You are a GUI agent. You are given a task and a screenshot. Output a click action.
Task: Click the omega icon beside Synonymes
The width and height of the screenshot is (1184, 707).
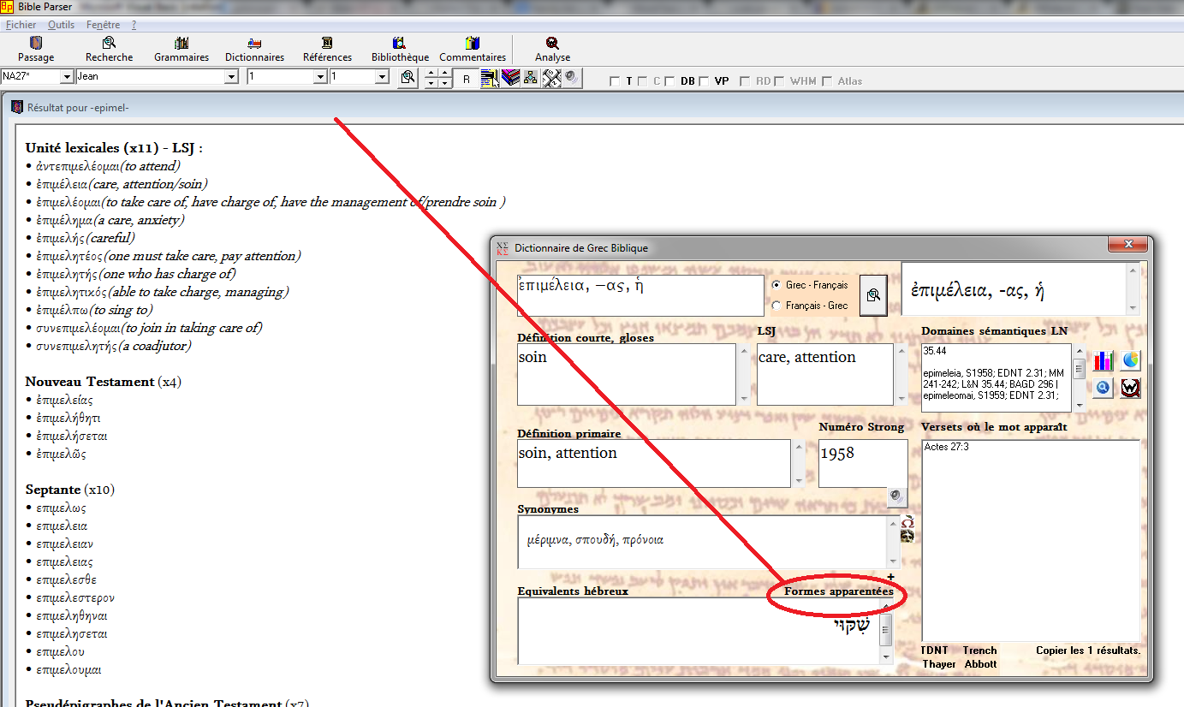pyautogui.click(x=907, y=521)
